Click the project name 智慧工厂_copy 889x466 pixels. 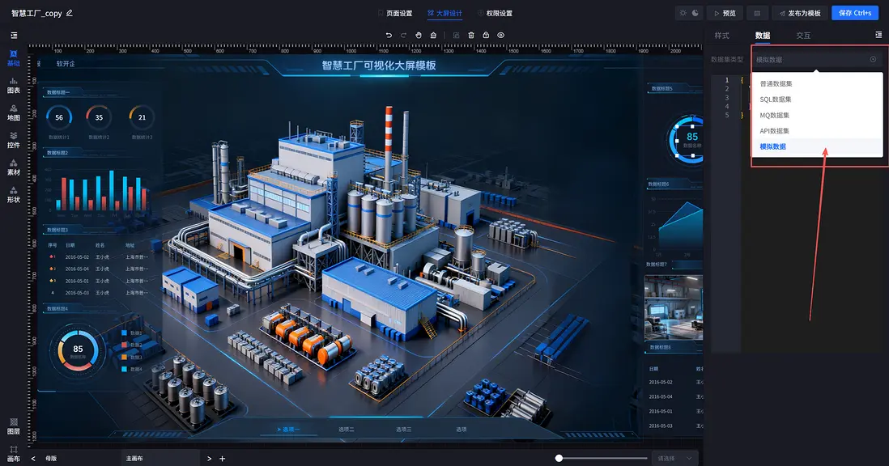37,13
